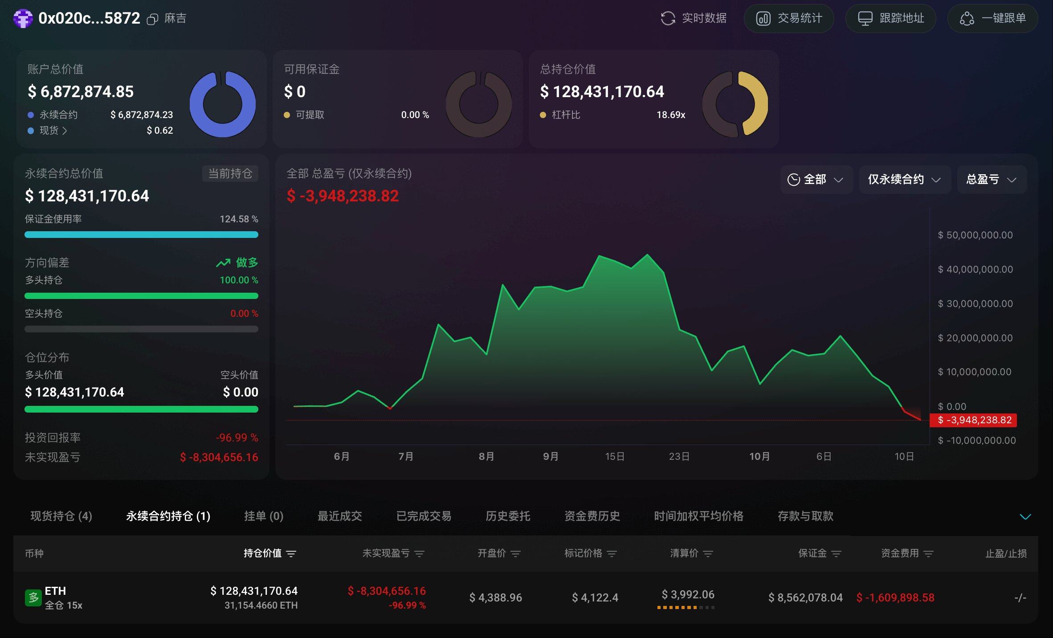
Task: Collapse tabs with the blue chevron
Action: tap(1025, 517)
